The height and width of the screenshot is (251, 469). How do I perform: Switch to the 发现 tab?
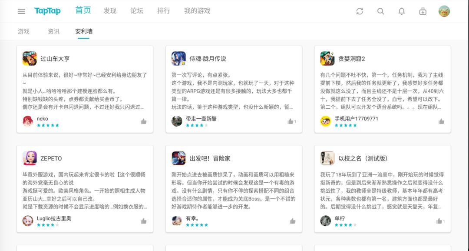[x=110, y=11]
